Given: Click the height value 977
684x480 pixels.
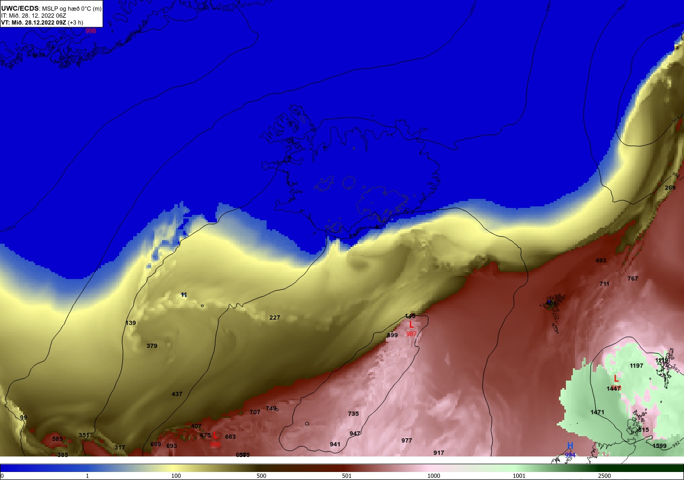Looking at the screenshot, I should 407,440.
